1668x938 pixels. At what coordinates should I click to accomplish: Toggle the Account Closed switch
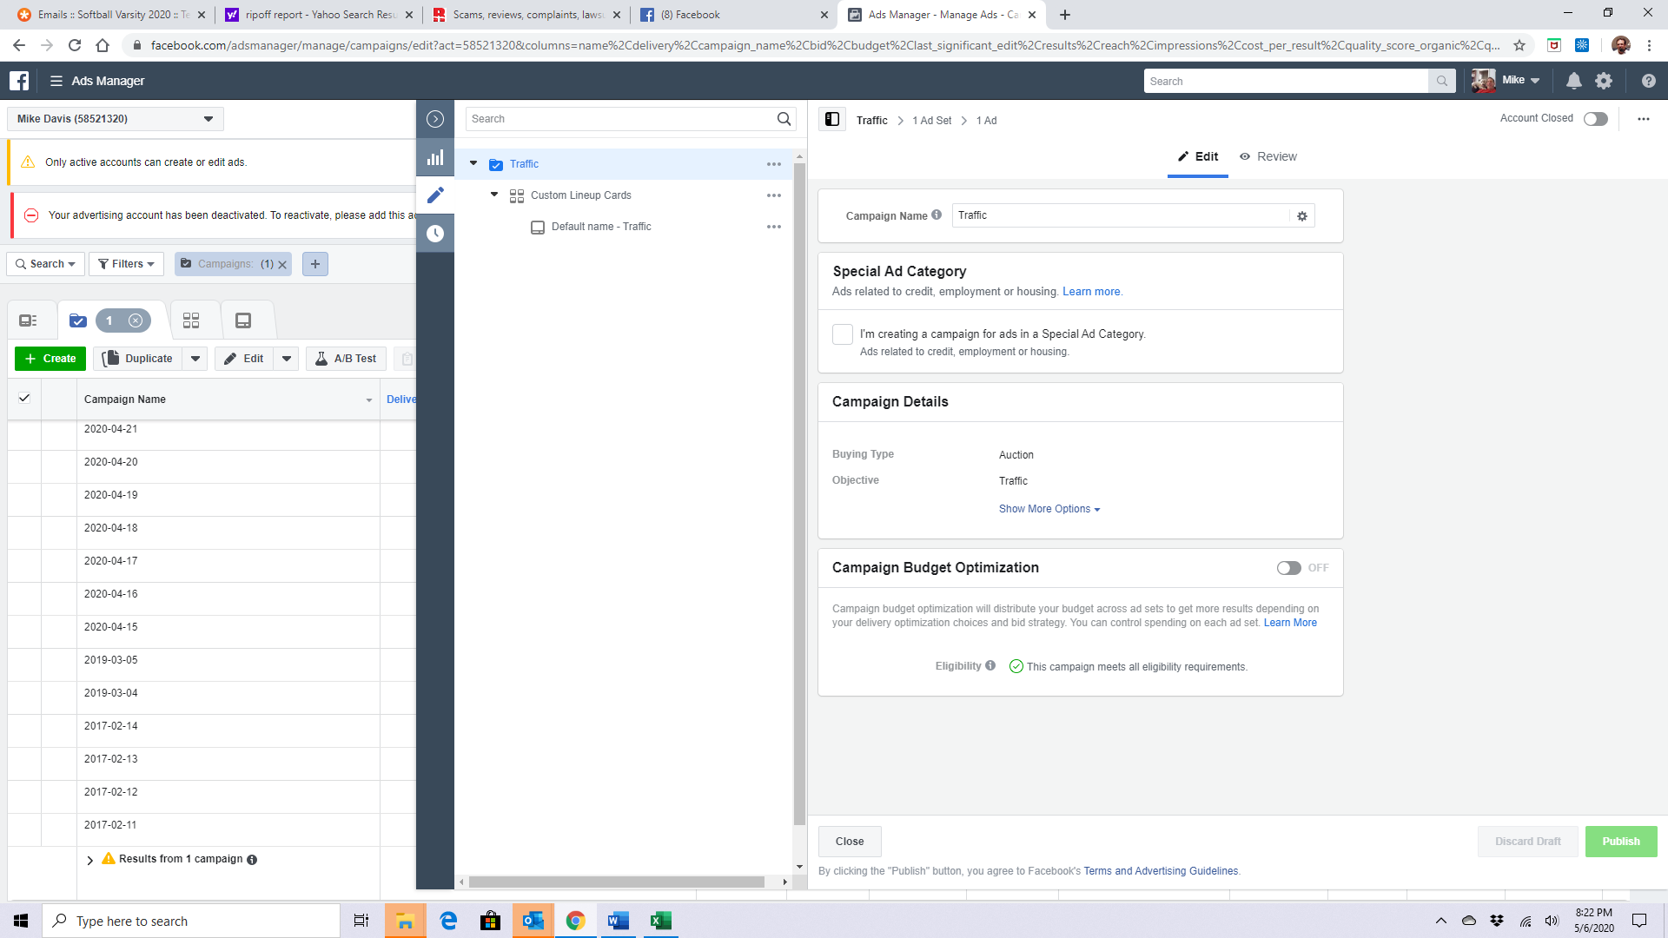pyautogui.click(x=1596, y=119)
